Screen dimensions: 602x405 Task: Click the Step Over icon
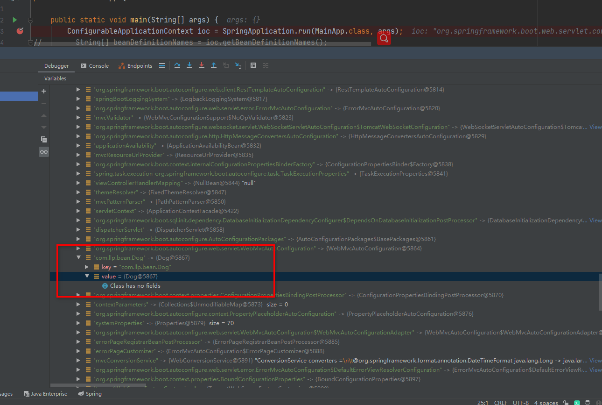(x=177, y=65)
